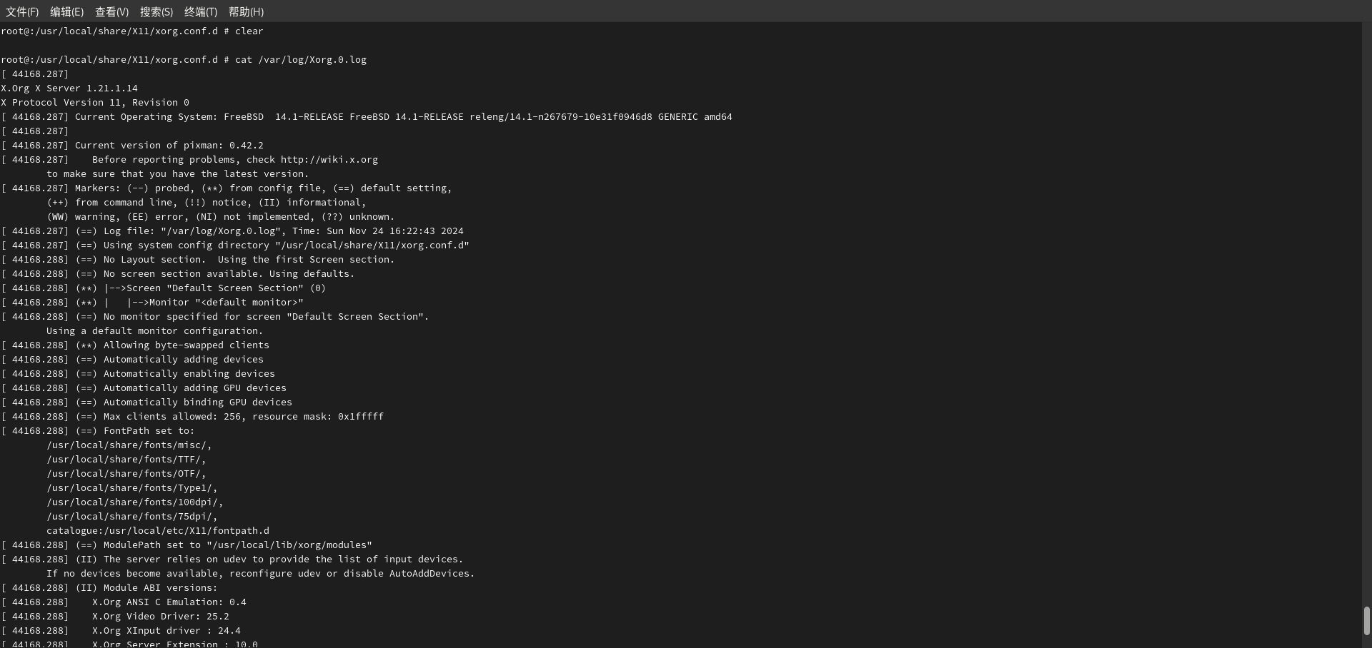
Task: Open the 帮助(H) menu
Action: (x=246, y=12)
